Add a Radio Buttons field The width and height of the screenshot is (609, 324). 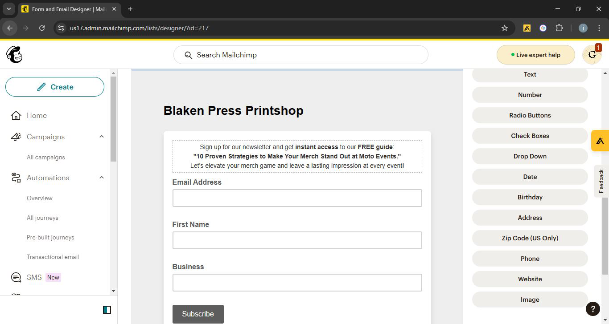coord(530,115)
